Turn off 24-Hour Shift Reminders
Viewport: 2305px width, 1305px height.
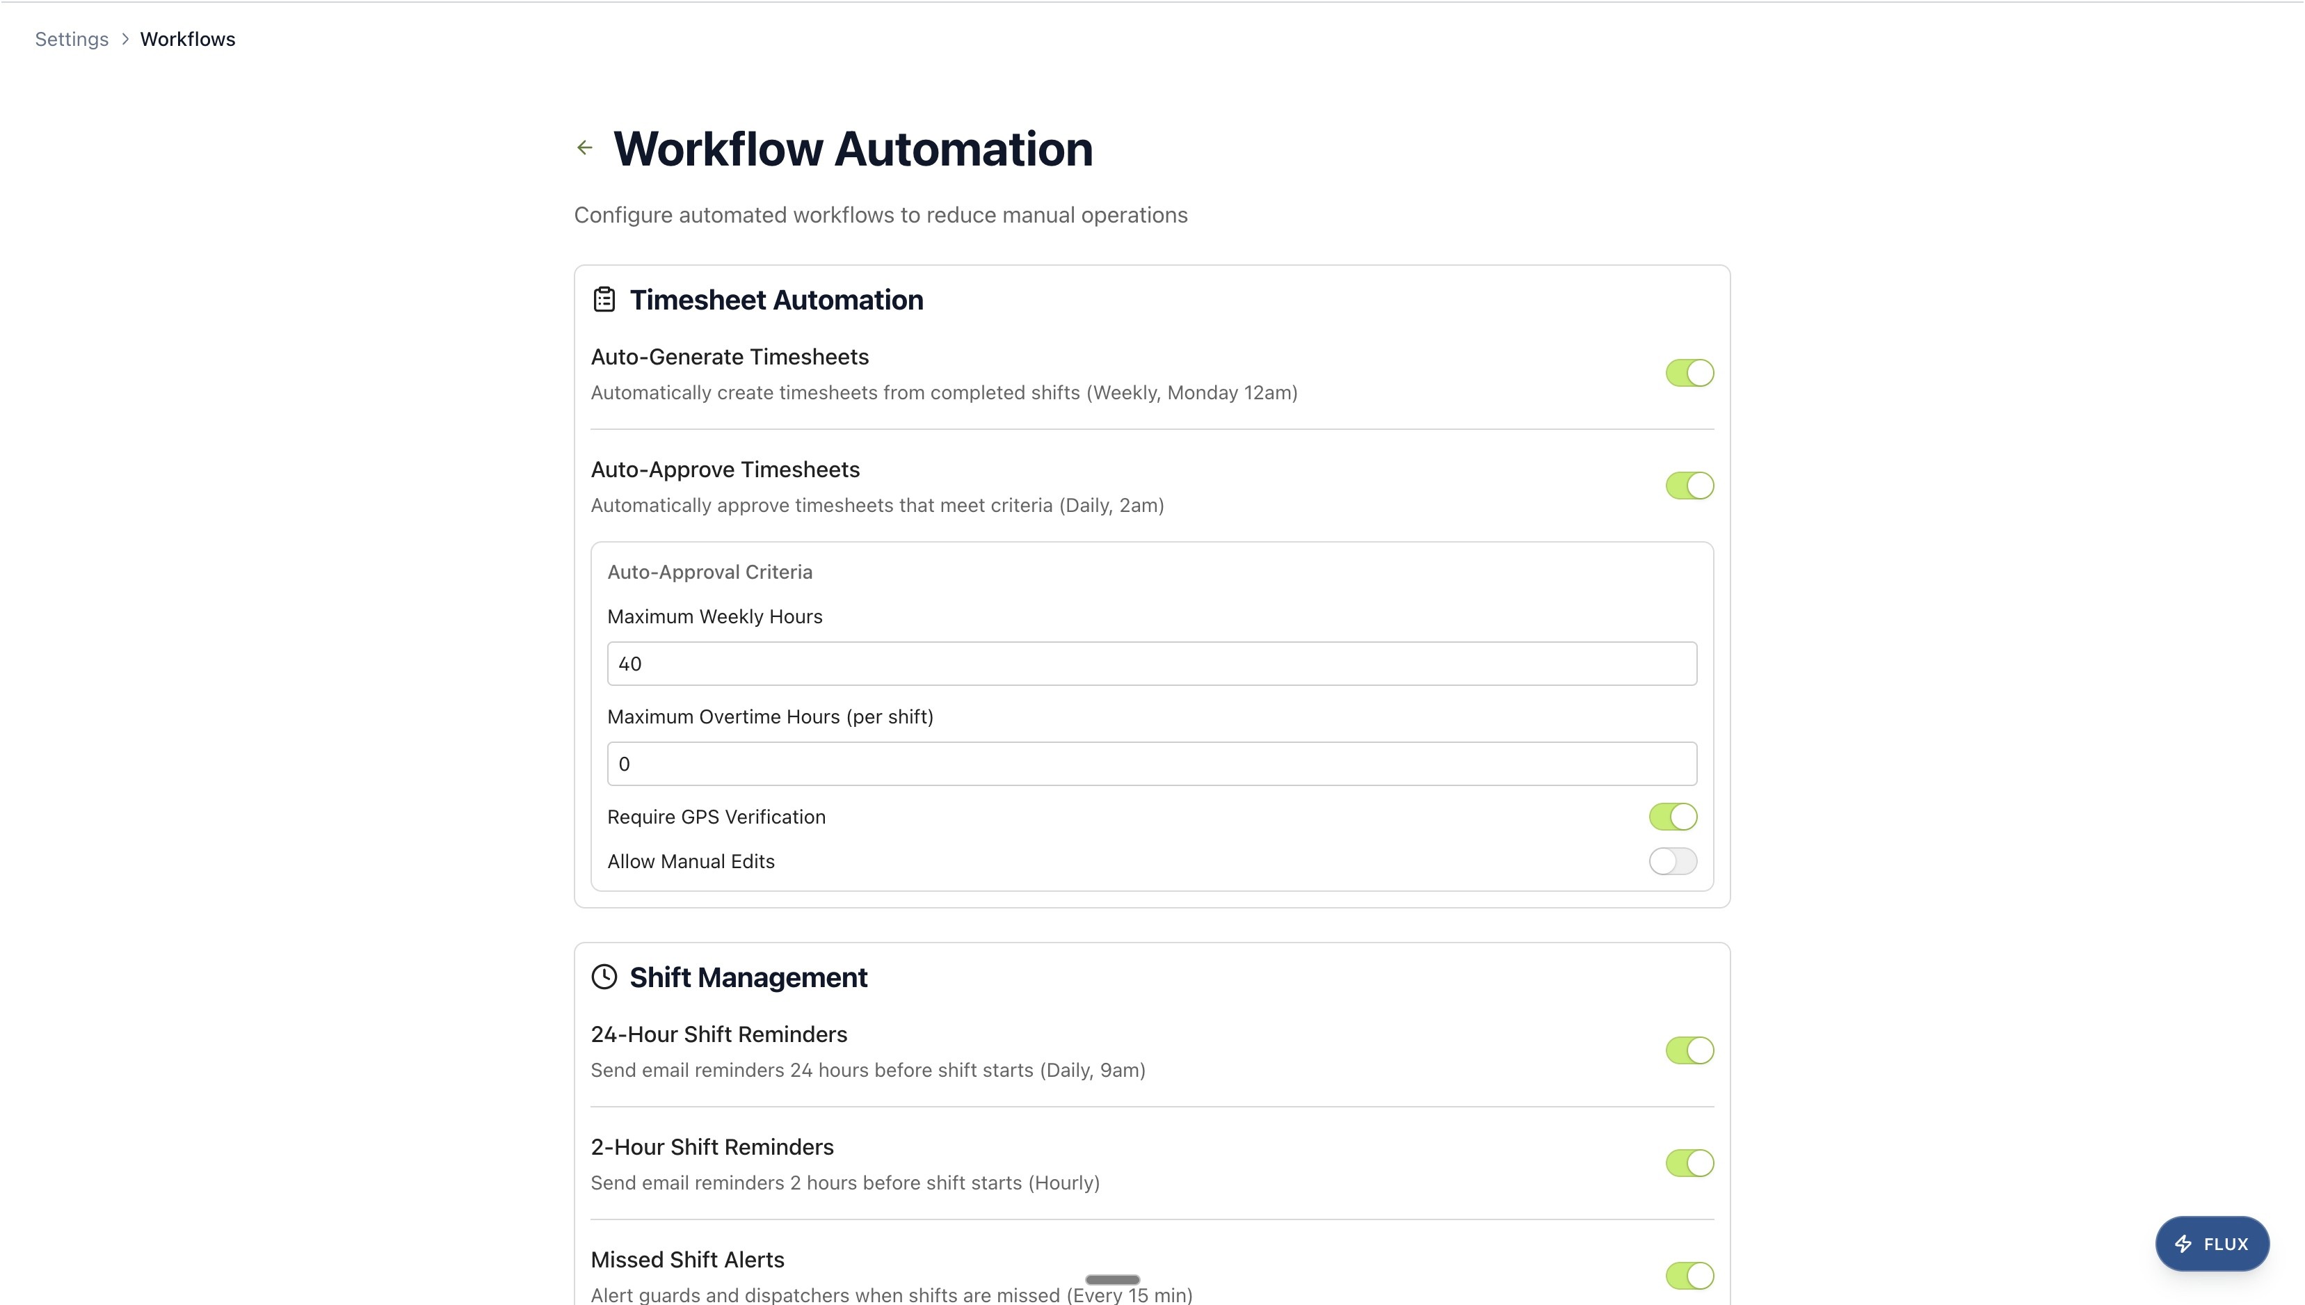point(1689,1050)
